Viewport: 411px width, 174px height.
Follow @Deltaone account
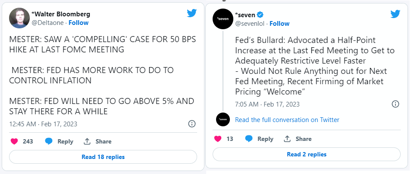click(x=78, y=23)
